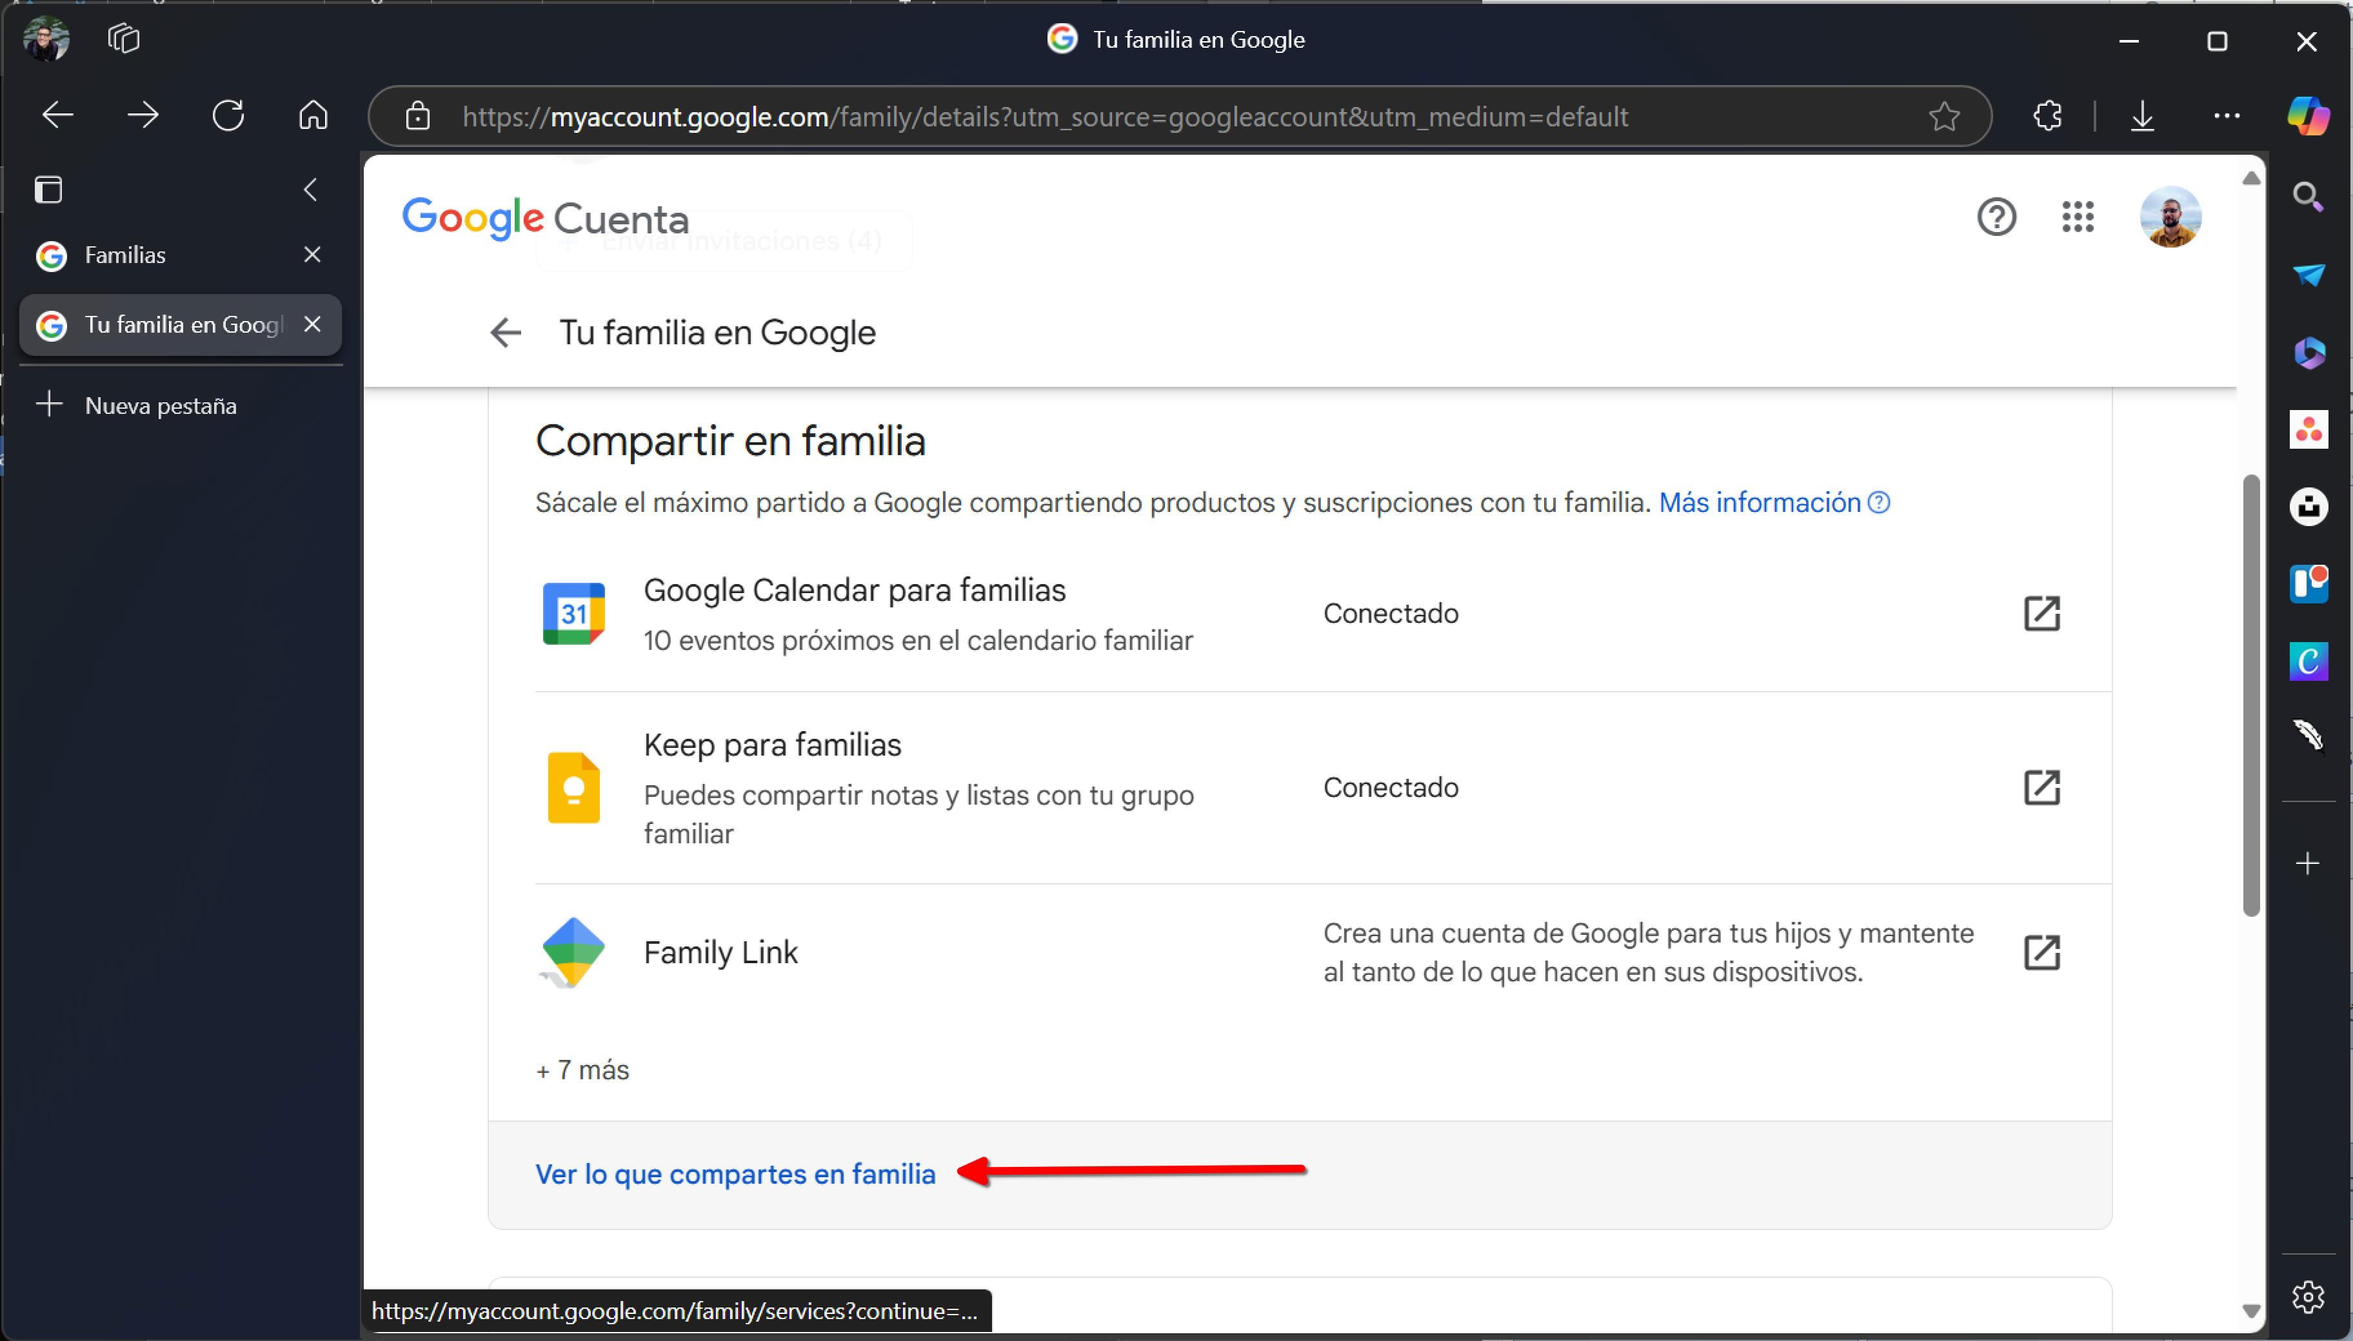View site info lock icon
This screenshot has height=1341, width=2353.
pos(417,116)
